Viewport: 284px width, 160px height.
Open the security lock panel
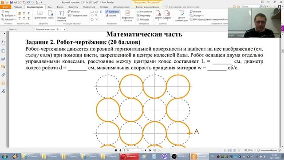[x=3, y=83]
